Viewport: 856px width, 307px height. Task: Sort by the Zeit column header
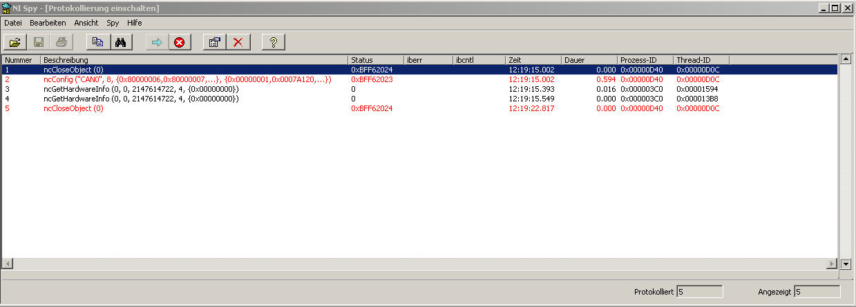click(x=534, y=60)
